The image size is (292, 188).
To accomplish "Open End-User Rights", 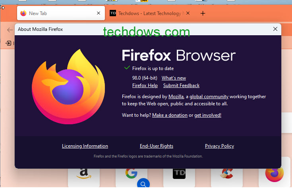I will pyautogui.click(x=157, y=146).
